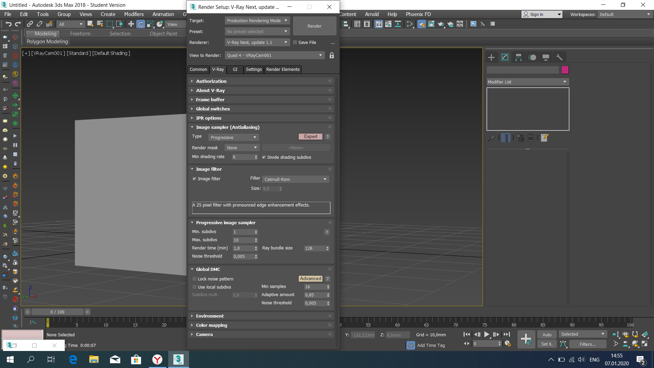Open the Modifiers menu
This screenshot has height=368, width=654.
[x=134, y=14]
